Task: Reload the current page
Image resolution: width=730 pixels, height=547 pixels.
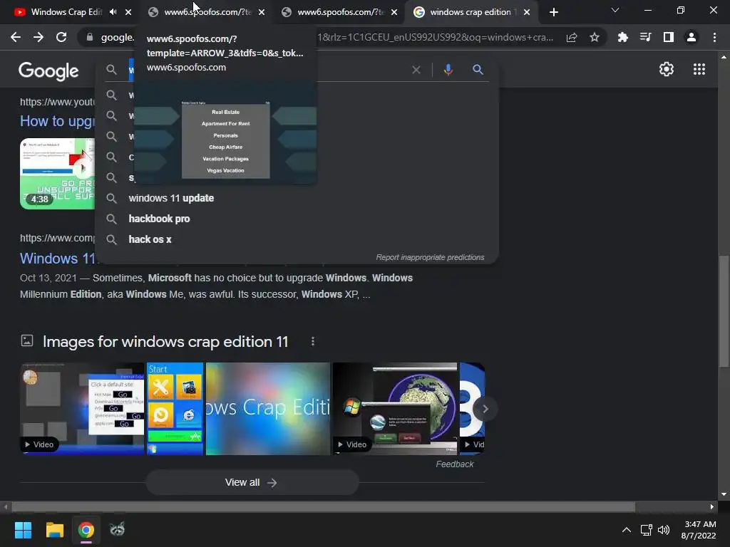Action: [x=61, y=37]
